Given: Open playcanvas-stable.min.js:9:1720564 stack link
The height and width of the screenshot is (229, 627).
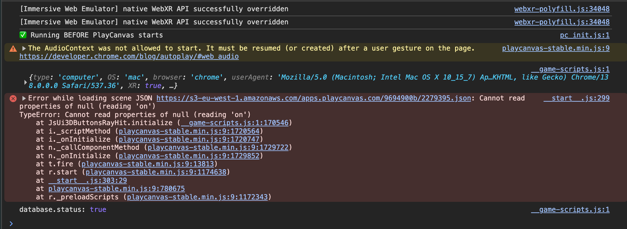Looking at the screenshot, I should (189, 131).
